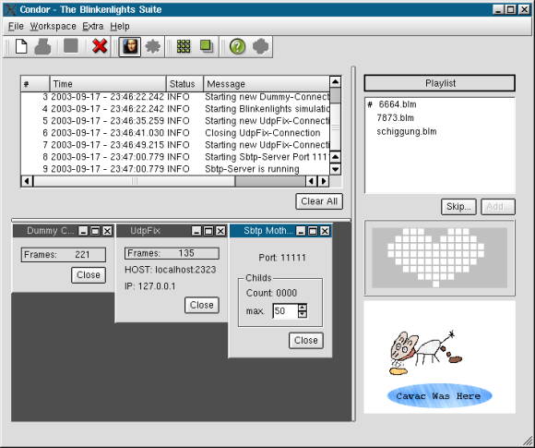The image size is (535, 448).
Task: Open the Extra menu
Action: (93, 26)
